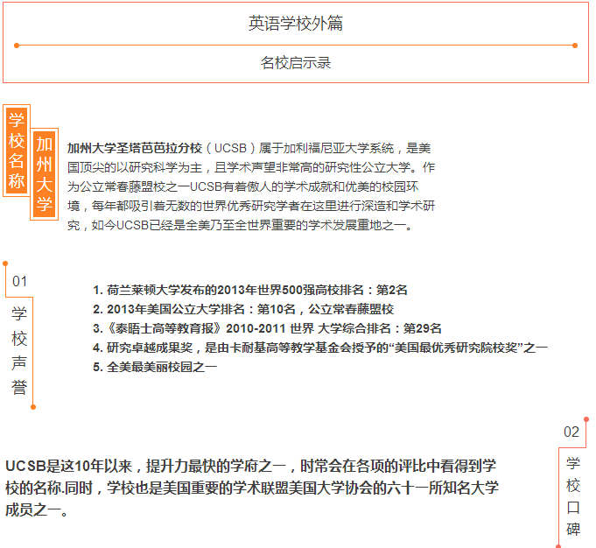Click list item 4 about 研究卓越成果奖
The width and height of the screenshot is (596, 548).
point(320,348)
